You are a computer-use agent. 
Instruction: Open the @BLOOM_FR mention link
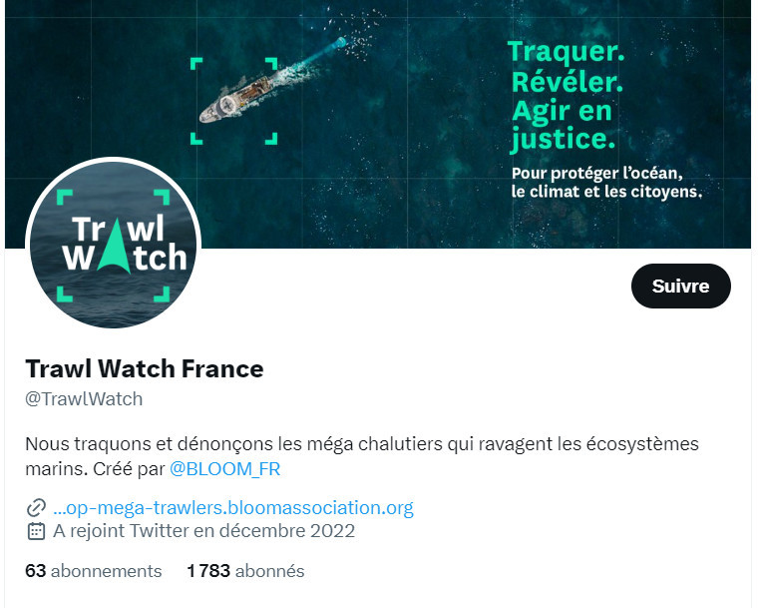[x=224, y=469]
